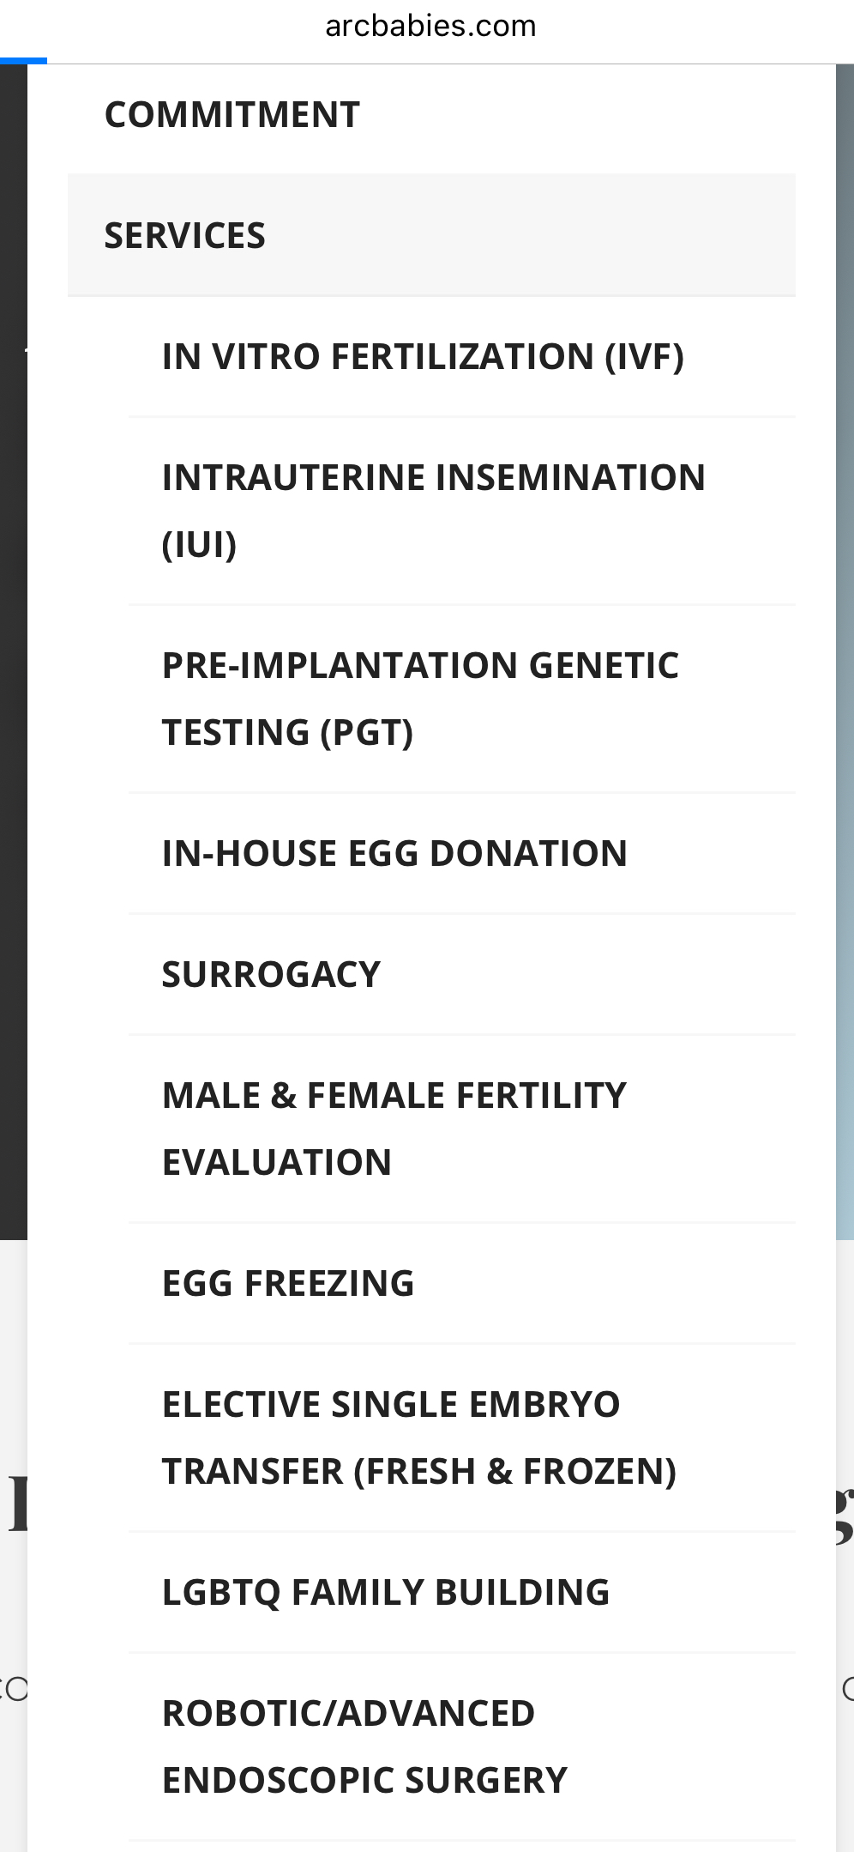The image size is (854, 1852).
Task: Tap the gray image strip right of menu
Action: (x=845, y=652)
